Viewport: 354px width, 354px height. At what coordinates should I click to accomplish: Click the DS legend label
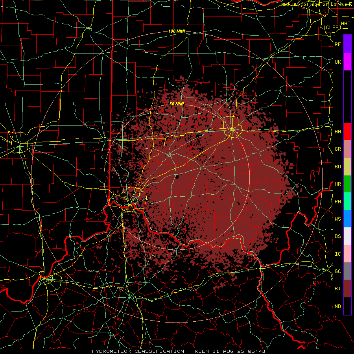tap(338, 236)
